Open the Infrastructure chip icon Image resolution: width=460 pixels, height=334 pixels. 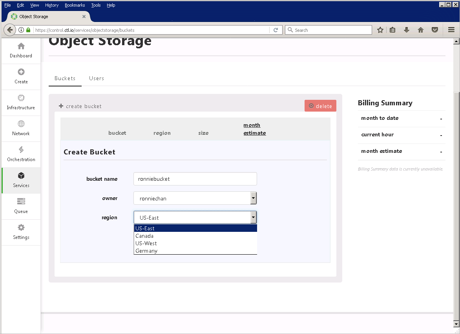(x=21, y=98)
